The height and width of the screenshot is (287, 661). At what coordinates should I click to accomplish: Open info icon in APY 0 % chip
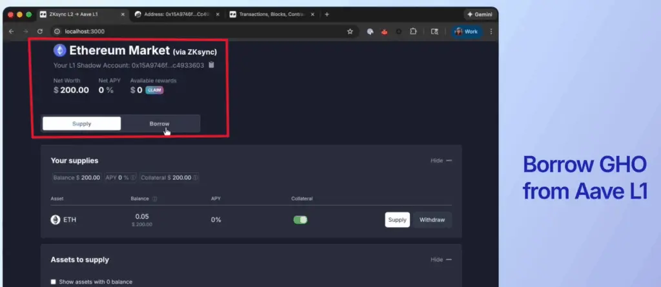[133, 178]
